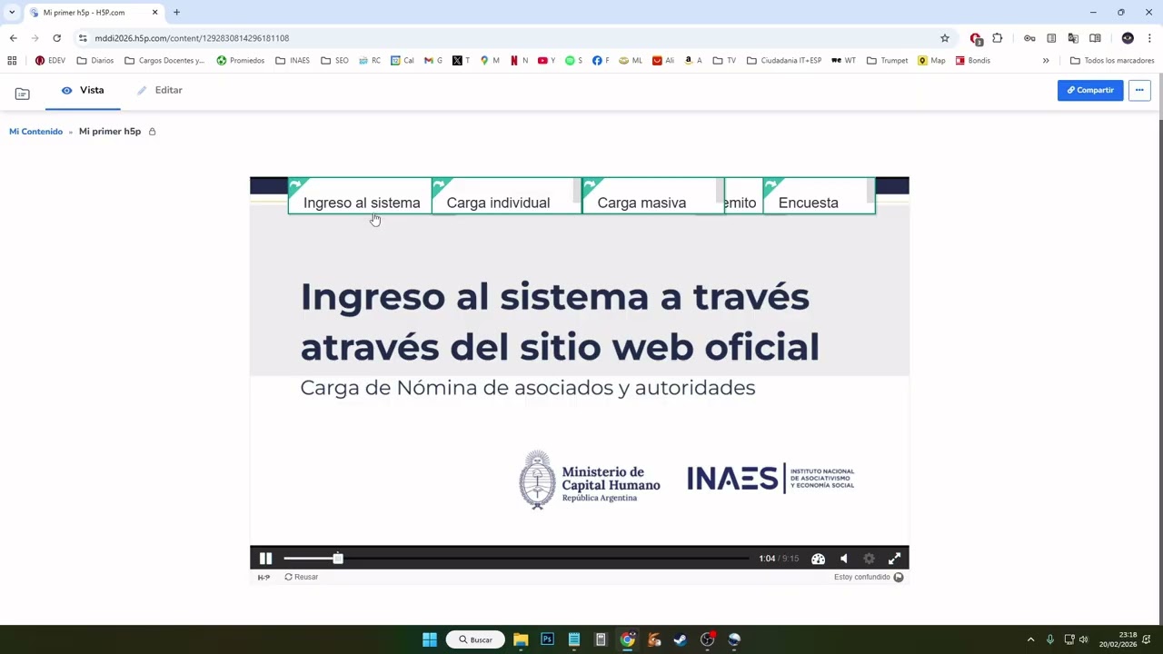
Task: Open the Bondis bookmark
Action: click(972, 61)
